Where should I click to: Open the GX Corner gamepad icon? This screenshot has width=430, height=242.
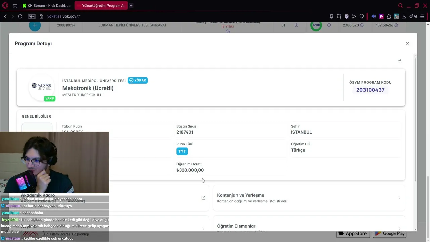pyautogui.click(x=15, y=6)
